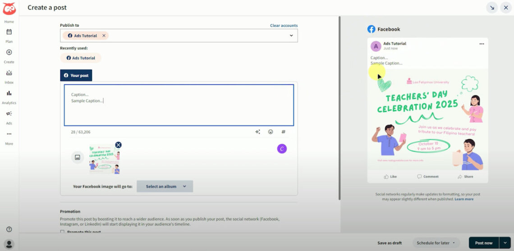The image size is (514, 251).
Task: Click the Post now button
Action: tap(484, 243)
